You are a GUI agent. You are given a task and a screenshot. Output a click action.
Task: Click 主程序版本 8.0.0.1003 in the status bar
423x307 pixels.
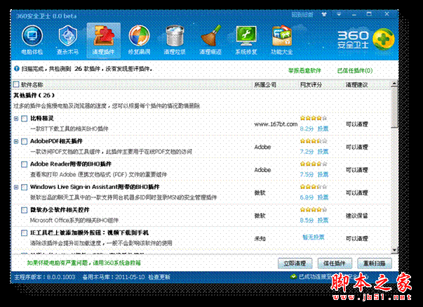tap(45, 277)
